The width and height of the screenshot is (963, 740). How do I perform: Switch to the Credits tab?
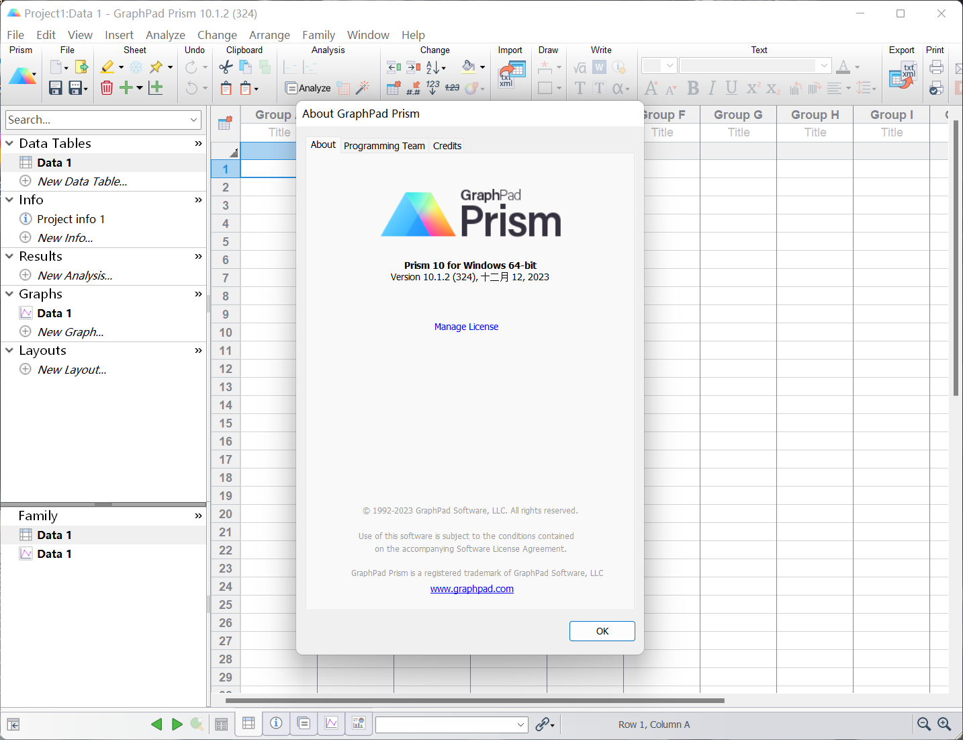(x=447, y=146)
